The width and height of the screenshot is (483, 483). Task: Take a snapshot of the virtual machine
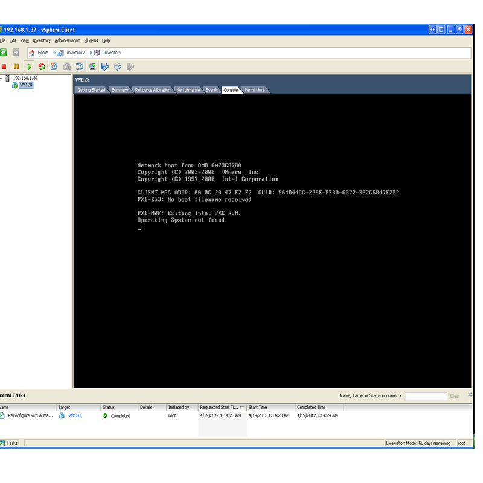coord(53,67)
